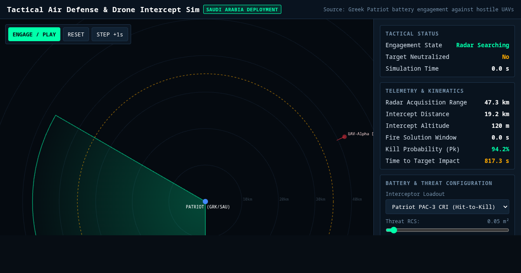Click the Fire Solution Window value
Image resolution: width=521 pixels, height=273 pixels.
(500, 137)
